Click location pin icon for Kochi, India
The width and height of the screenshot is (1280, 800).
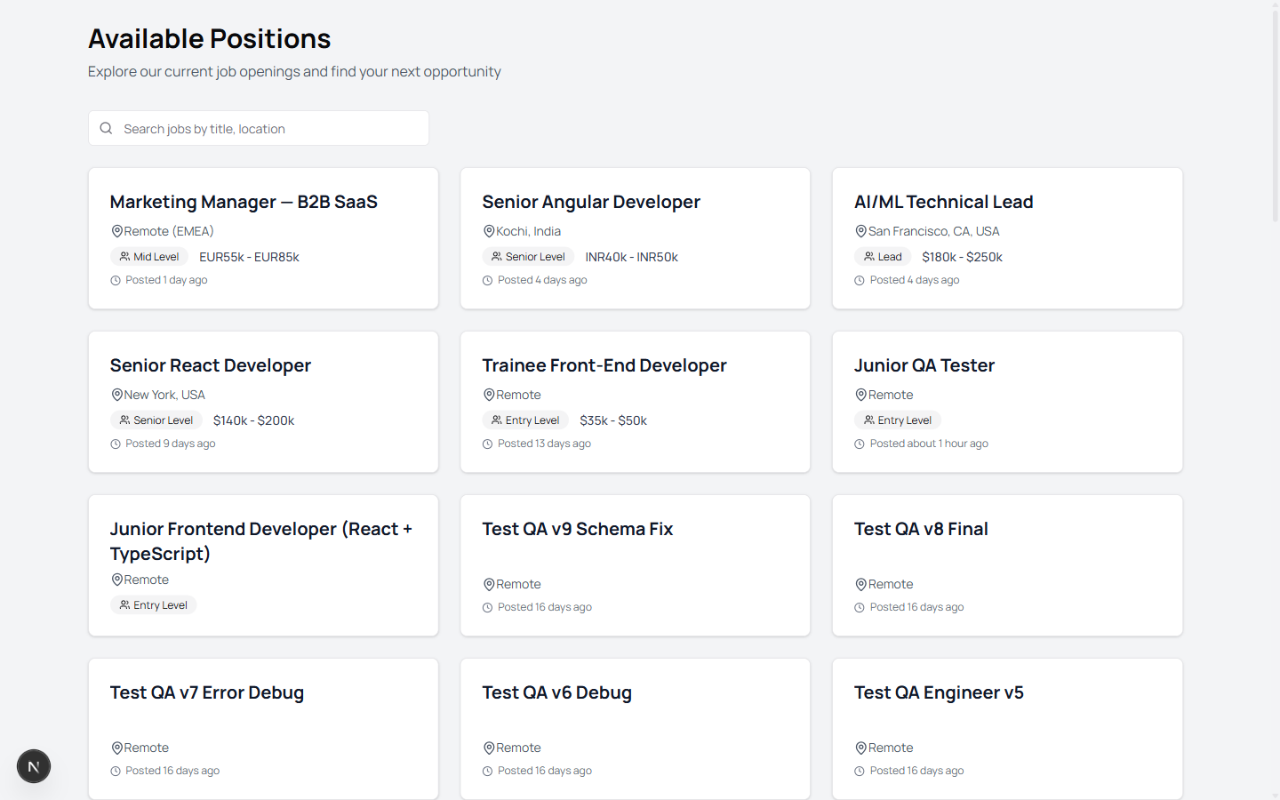click(x=489, y=231)
